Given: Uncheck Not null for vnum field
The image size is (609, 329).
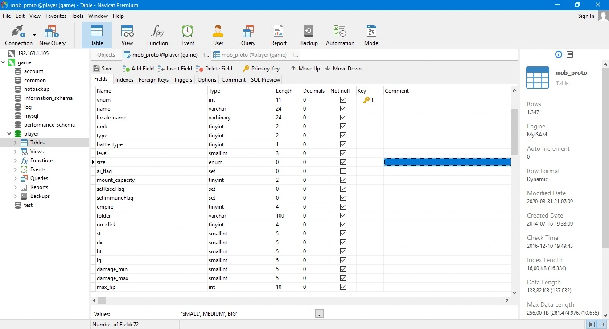Looking at the screenshot, I should click(343, 100).
